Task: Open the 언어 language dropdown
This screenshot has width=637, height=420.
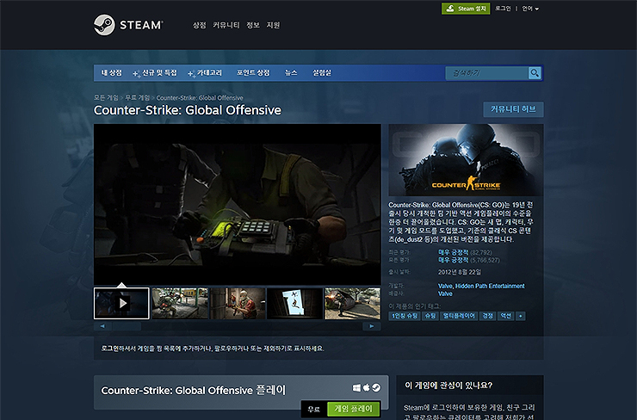Action: 530,9
